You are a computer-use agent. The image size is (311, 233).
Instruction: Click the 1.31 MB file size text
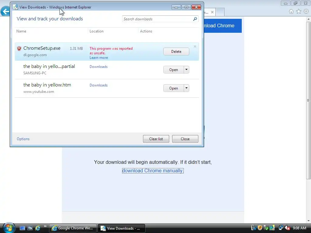pos(76,48)
